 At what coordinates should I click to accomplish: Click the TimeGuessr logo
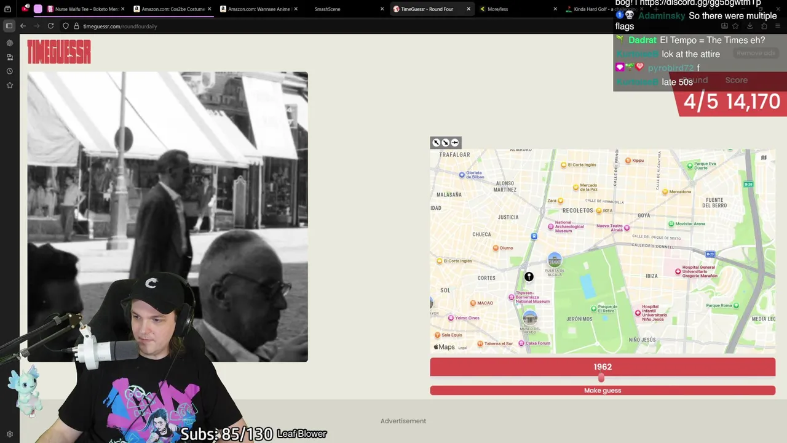coord(59,52)
